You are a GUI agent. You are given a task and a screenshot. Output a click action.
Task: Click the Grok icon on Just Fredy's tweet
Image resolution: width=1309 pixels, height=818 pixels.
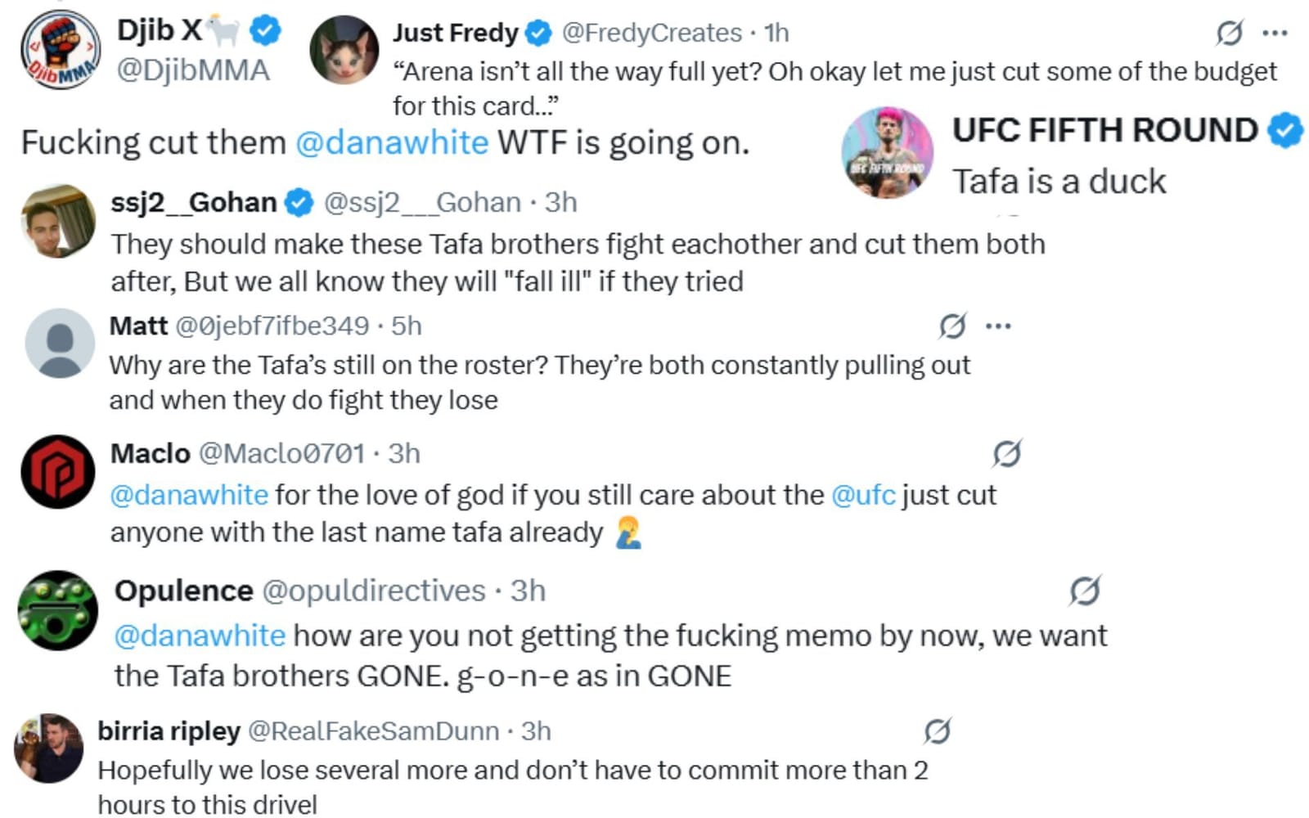1229,33
